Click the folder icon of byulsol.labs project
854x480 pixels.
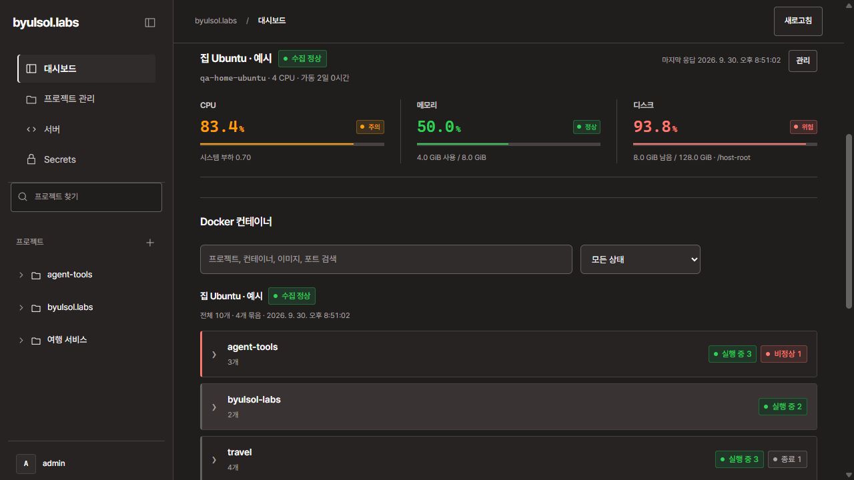[36, 307]
